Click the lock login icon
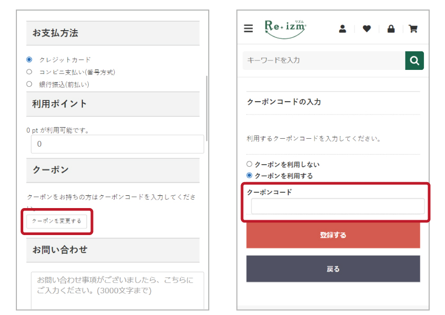The height and width of the screenshot is (315, 445). [391, 29]
